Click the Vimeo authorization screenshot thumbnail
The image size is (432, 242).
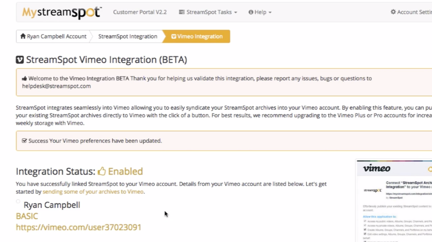pyautogui.click(x=394, y=201)
